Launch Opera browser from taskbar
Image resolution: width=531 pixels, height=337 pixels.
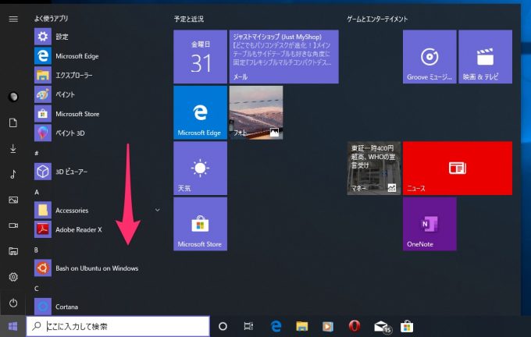tap(355, 326)
